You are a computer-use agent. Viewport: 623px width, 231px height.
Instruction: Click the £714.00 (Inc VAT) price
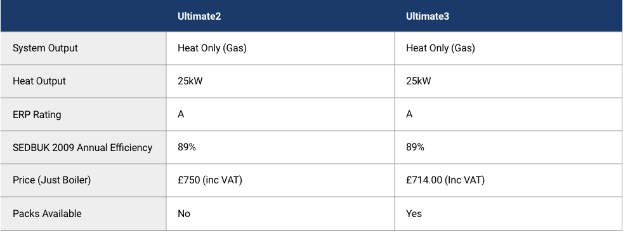[x=445, y=180]
